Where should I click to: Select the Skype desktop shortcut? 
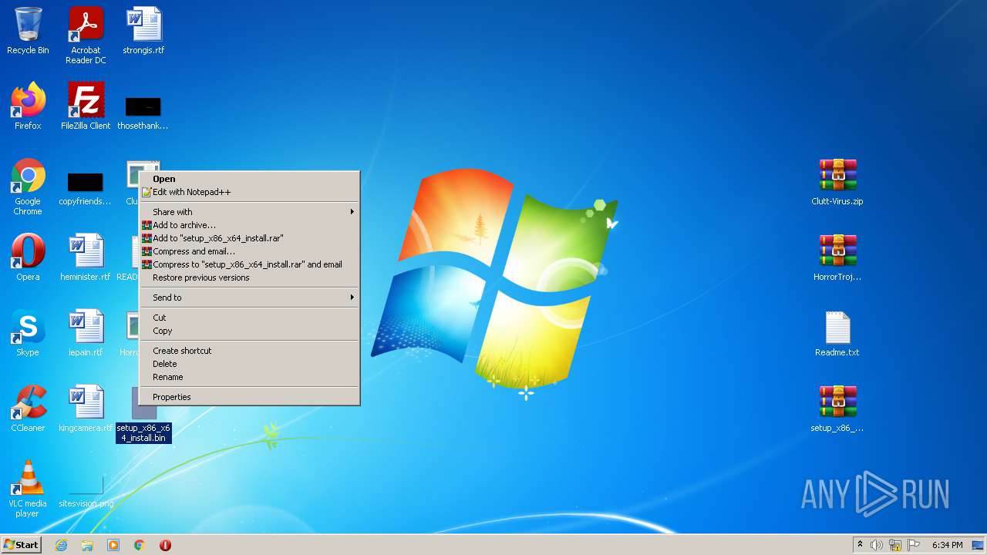pyautogui.click(x=28, y=333)
